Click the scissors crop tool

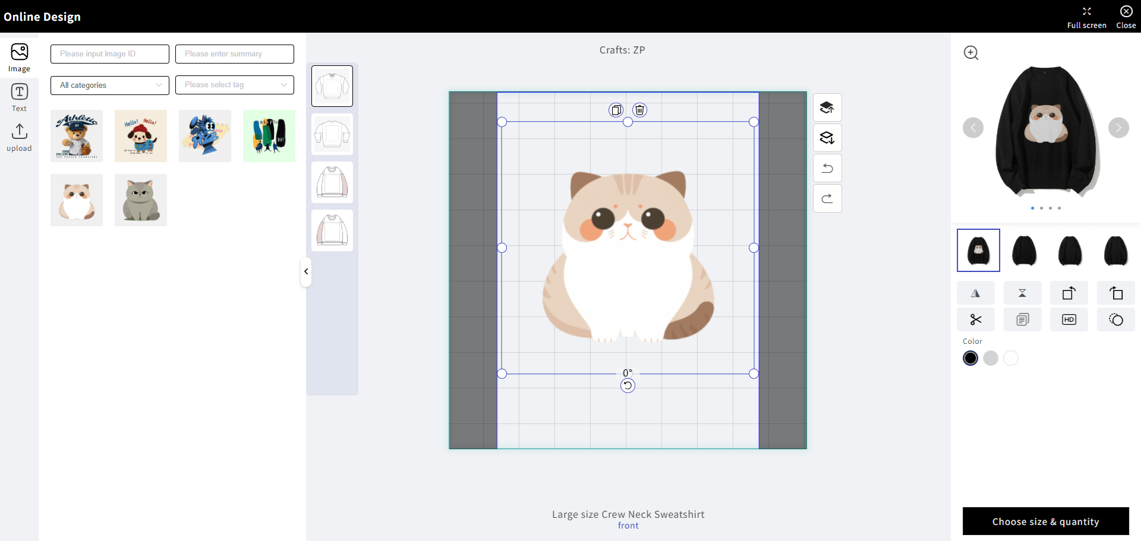[975, 320]
